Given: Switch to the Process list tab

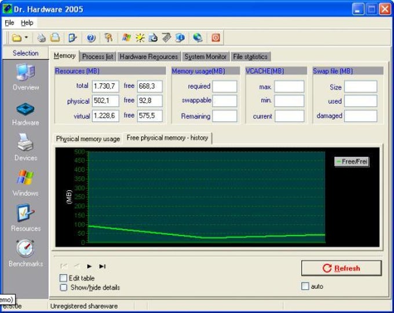Looking at the screenshot, I should click(x=98, y=57).
